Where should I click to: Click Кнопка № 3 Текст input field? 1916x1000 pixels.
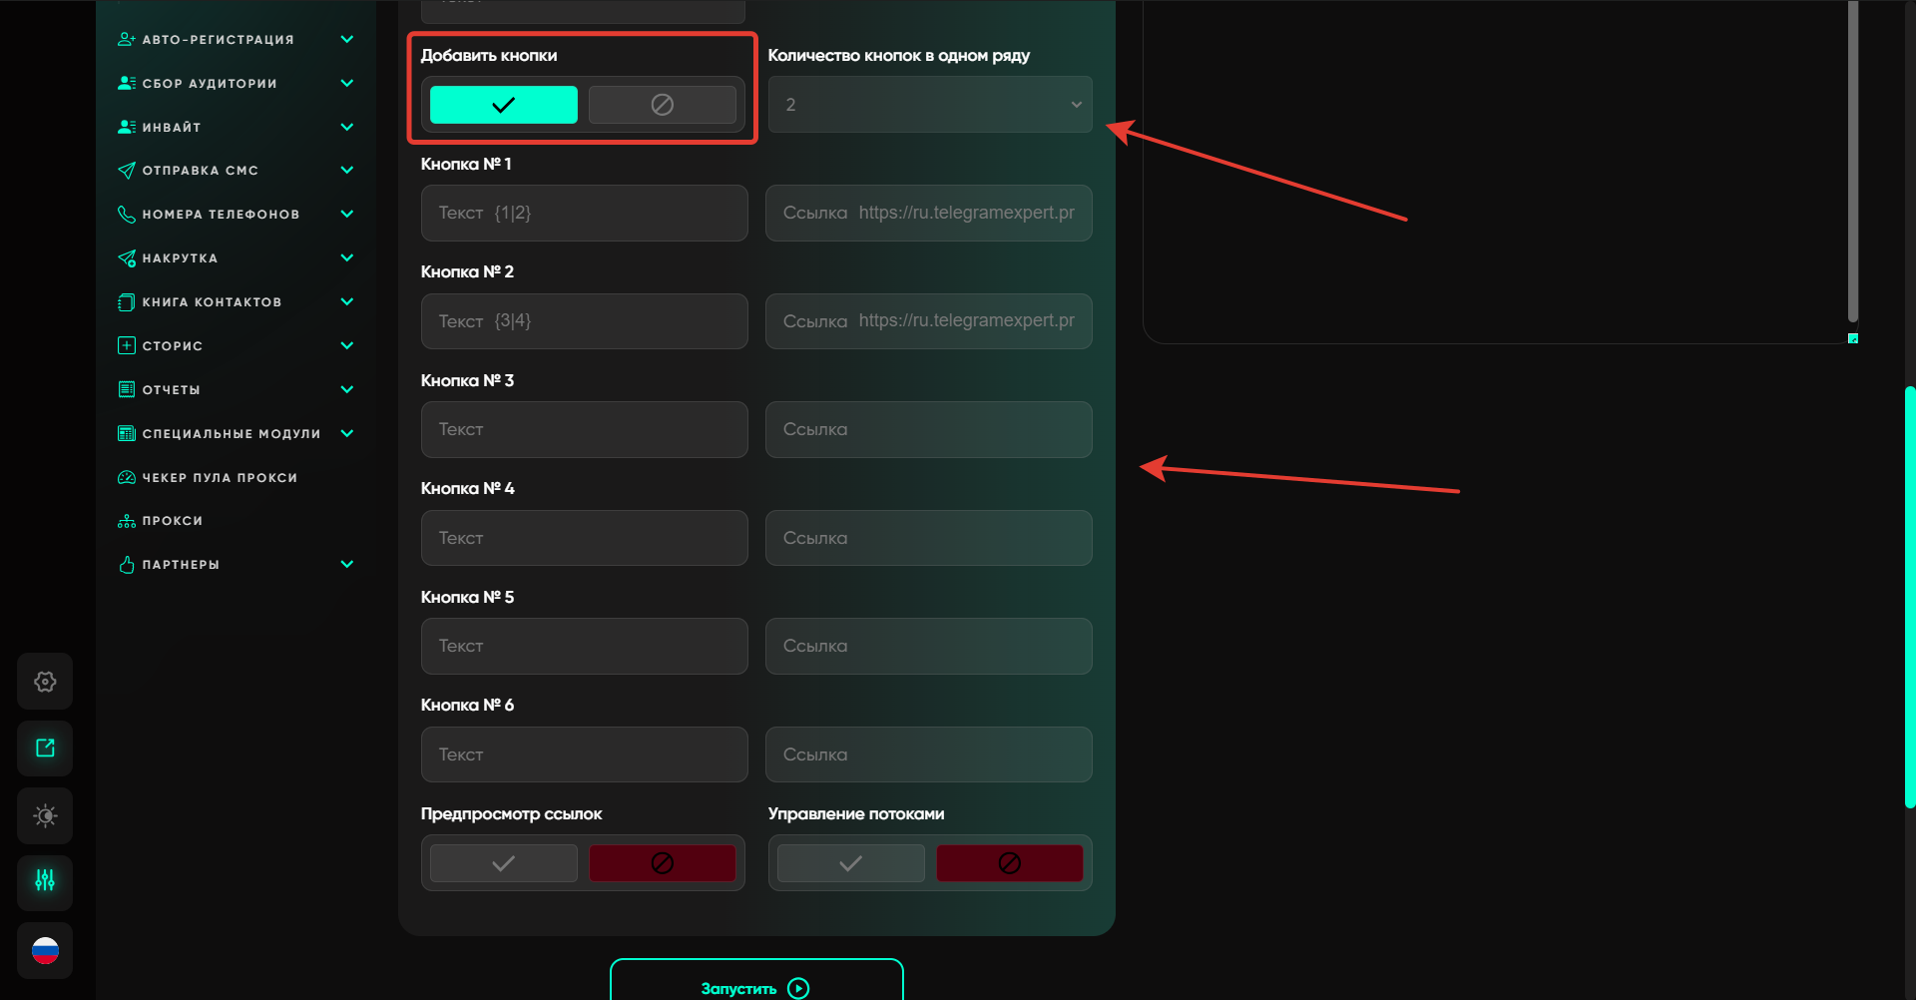tap(584, 430)
